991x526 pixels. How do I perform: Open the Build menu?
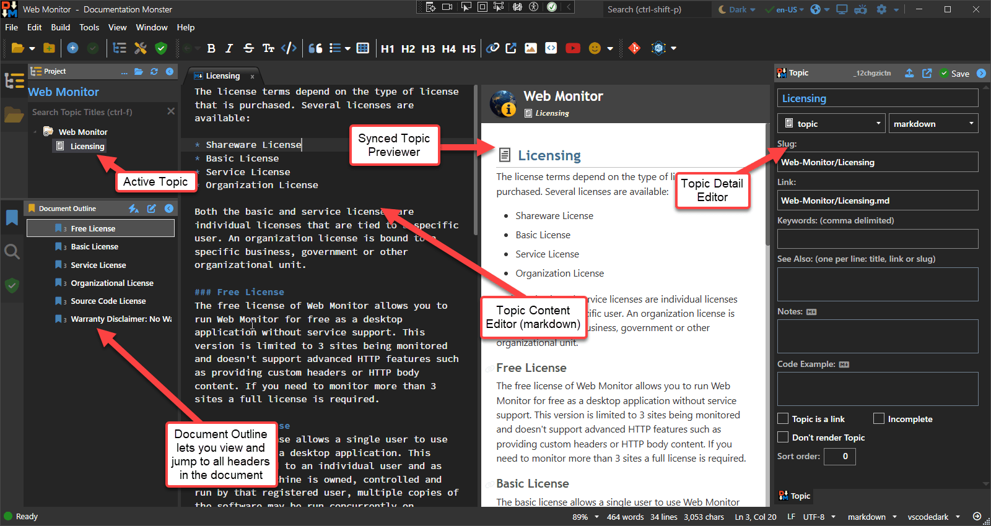point(61,27)
